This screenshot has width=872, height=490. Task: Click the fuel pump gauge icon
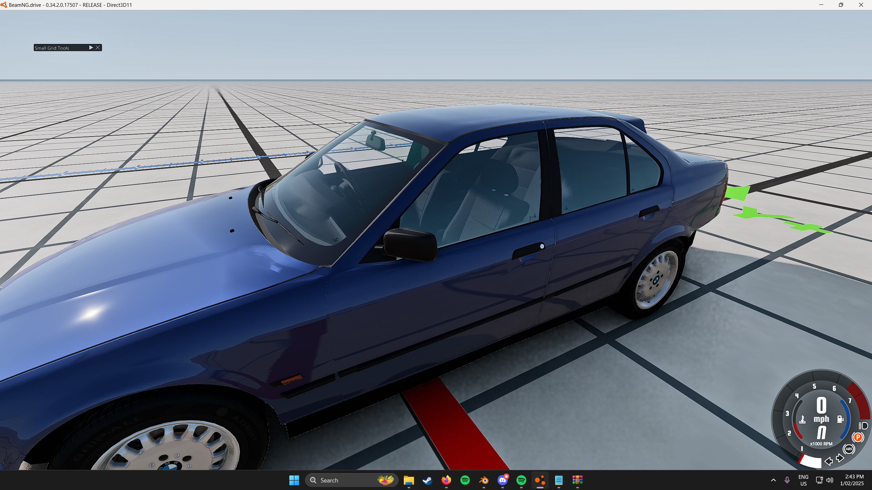[x=840, y=419]
